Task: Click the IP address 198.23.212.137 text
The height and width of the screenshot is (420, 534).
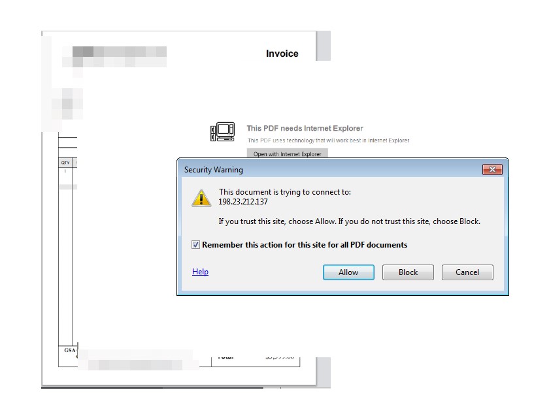Action: click(x=243, y=202)
